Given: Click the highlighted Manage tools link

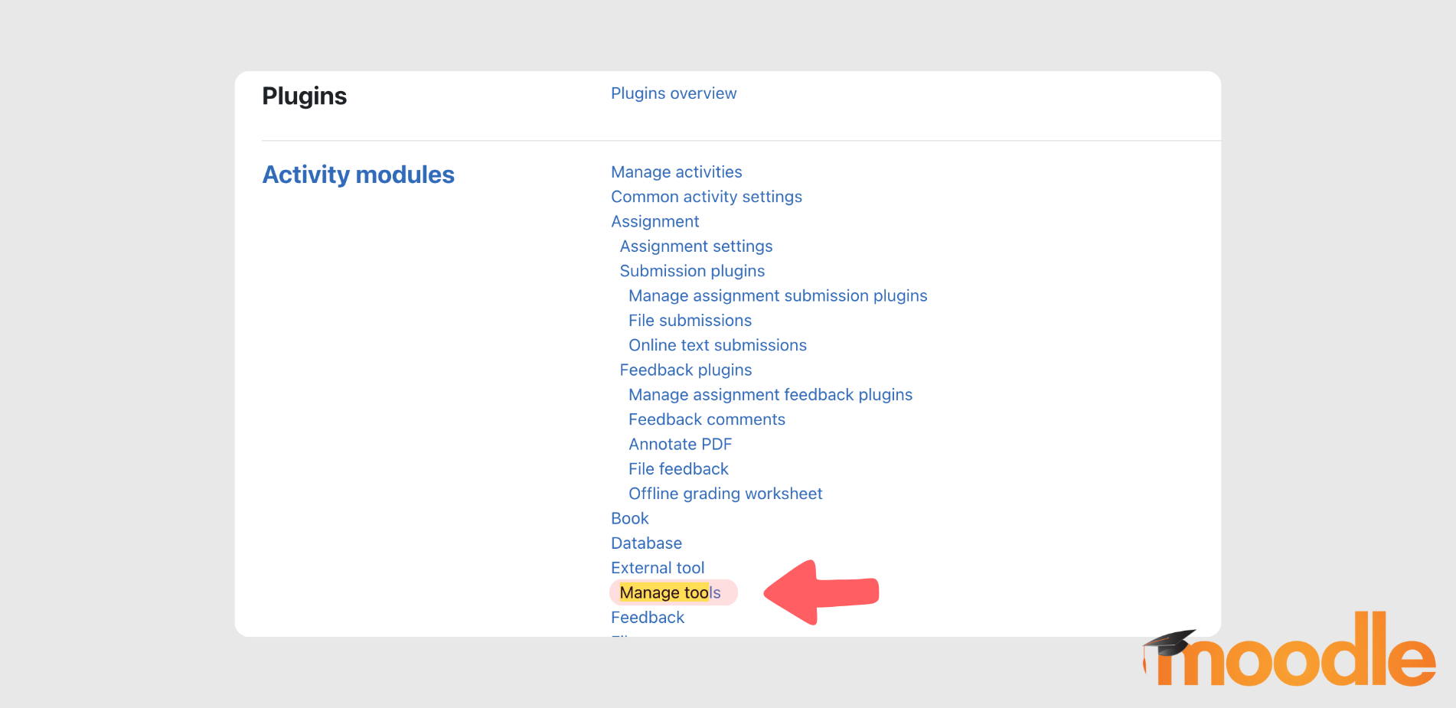Looking at the screenshot, I should click(669, 592).
